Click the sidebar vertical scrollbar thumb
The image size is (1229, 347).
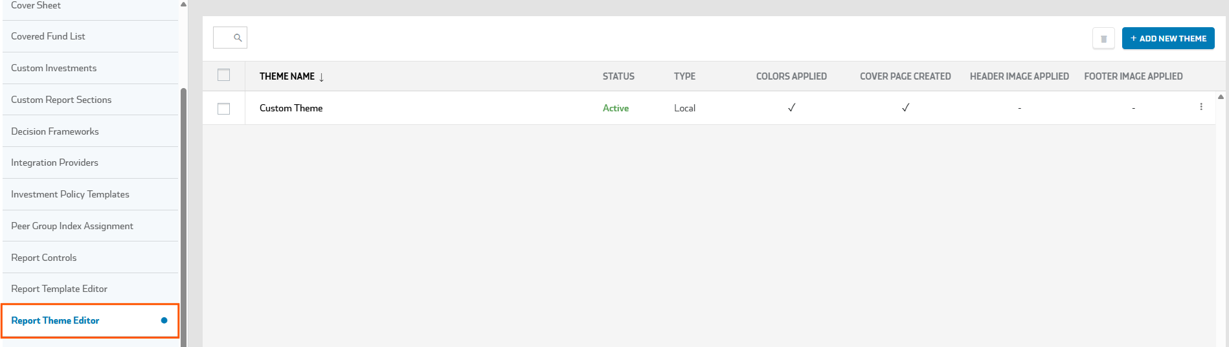pos(183,217)
